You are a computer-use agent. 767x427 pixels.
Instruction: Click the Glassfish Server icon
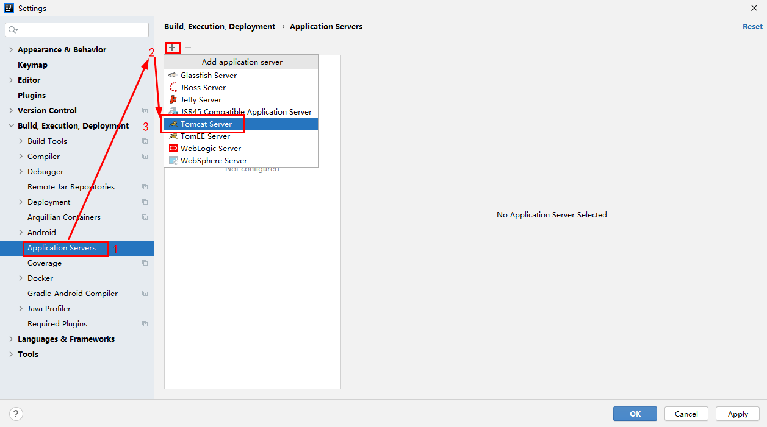(173, 76)
